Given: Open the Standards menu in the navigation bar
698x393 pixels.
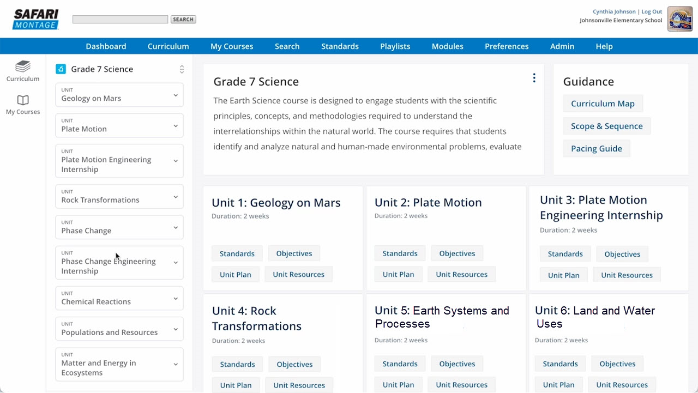Looking at the screenshot, I should point(340,46).
